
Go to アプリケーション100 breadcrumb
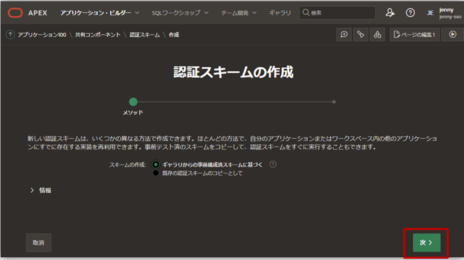click(41, 35)
